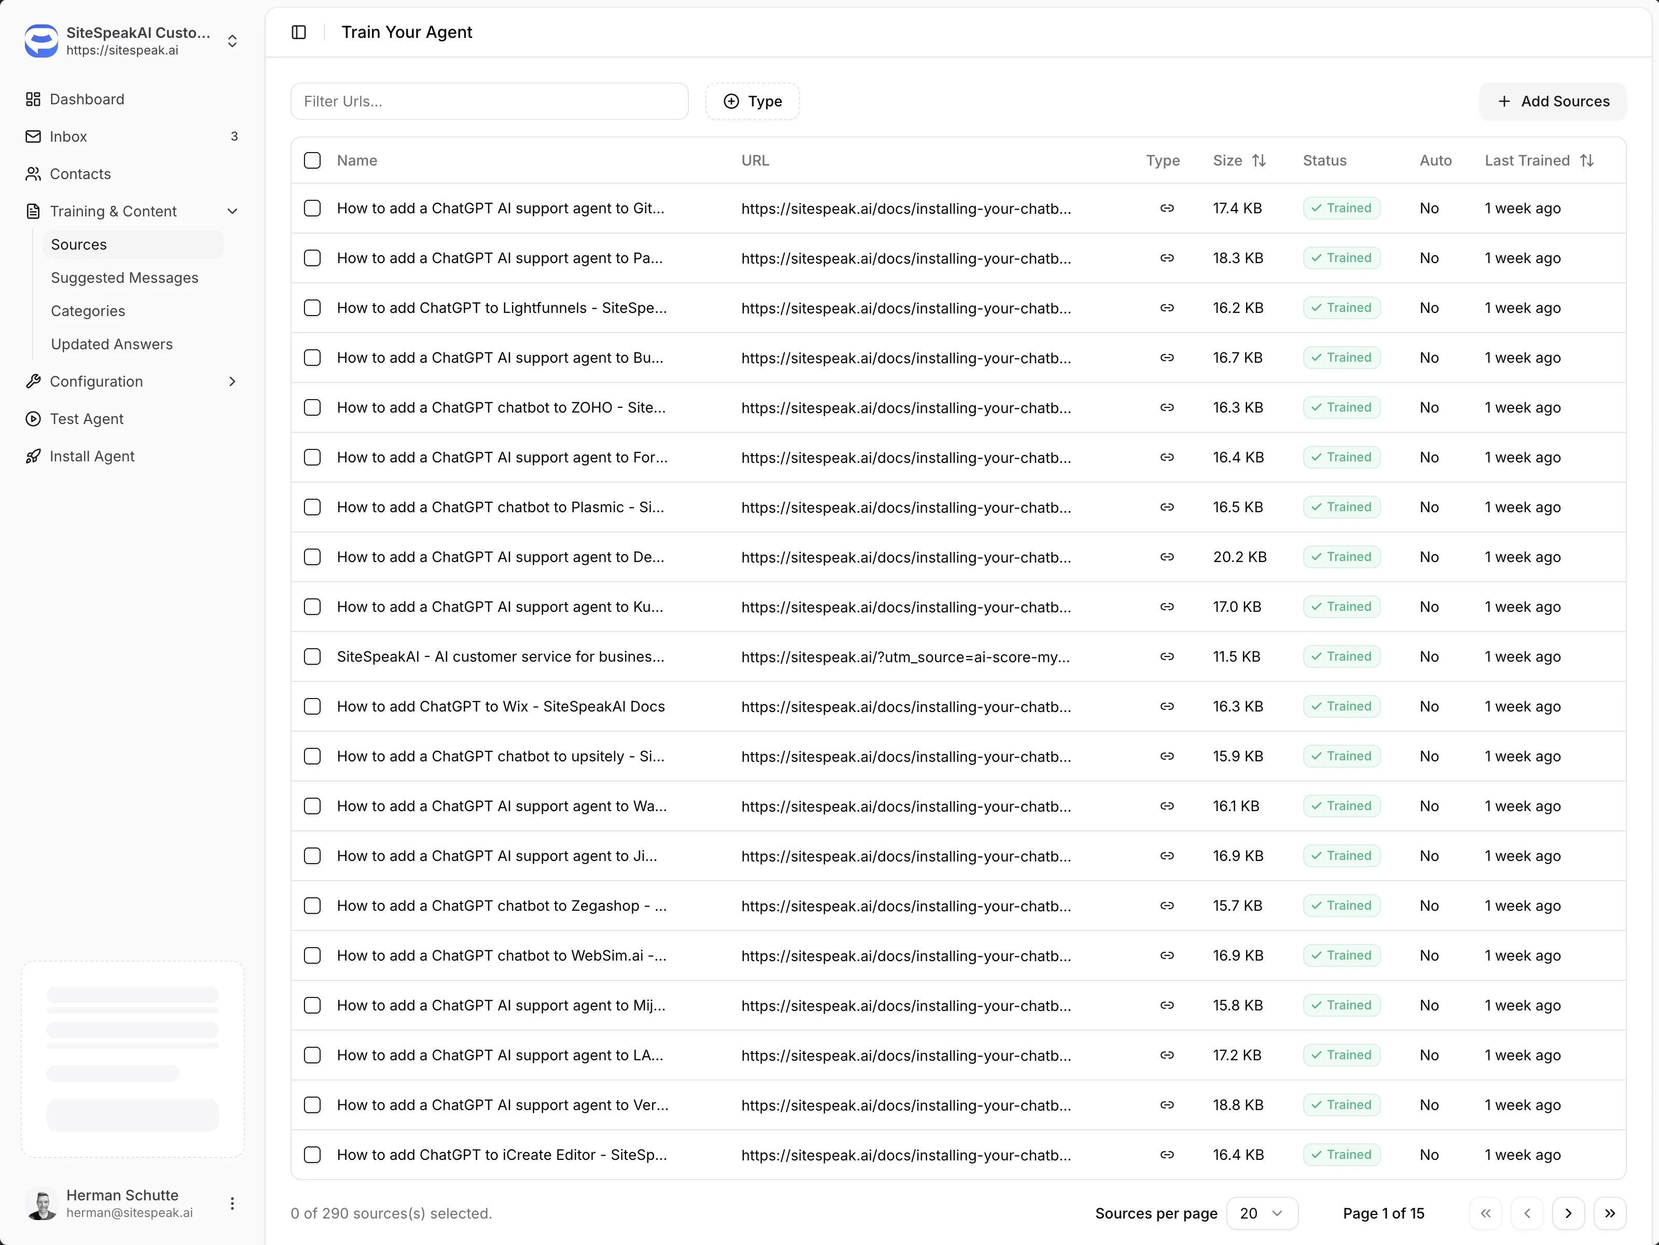Focus the Filter Urls search field
This screenshot has height=1245, width=1659.
pyautogui.click(x=489, y=101)
